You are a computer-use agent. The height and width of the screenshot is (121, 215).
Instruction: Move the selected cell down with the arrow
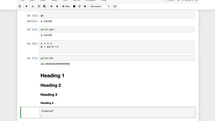[x=57, y=6]
